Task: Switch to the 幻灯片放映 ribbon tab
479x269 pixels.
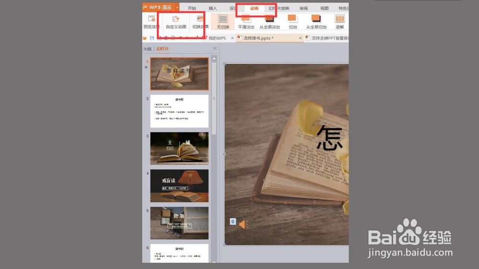Action: point(279,8)
